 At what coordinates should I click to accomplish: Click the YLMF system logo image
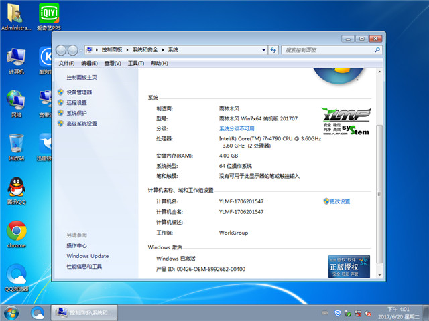347,121
